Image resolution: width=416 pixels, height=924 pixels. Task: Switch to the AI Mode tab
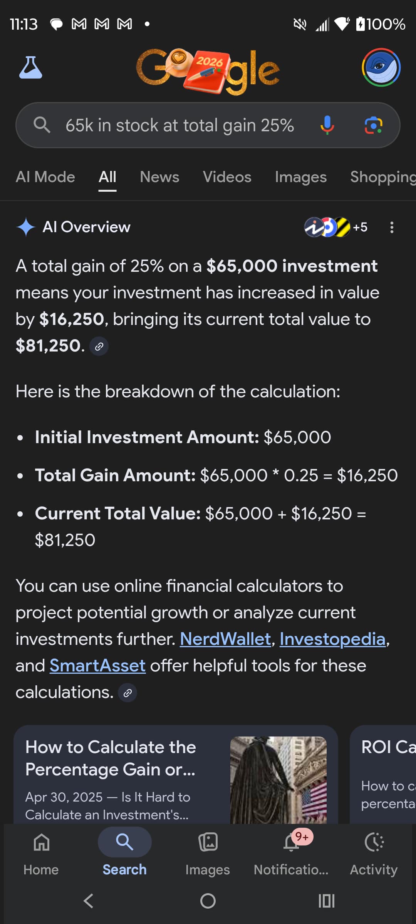pyautogui.click(x=45, y=177)
